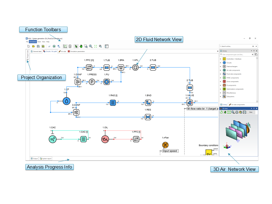Fit view using green arrows in main toolbar

tap(95, 46)
